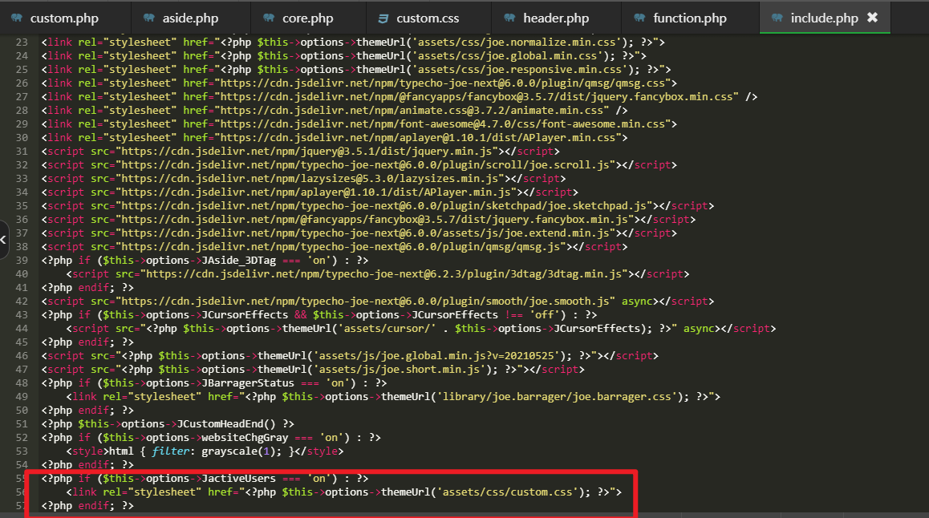This screenshot has height=518, width=929.
Task: Click joe.sketchpad.js URL on line 35
Action: tap(384, 205)
